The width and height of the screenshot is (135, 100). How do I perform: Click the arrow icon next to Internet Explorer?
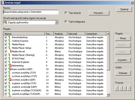pos(9,62)
